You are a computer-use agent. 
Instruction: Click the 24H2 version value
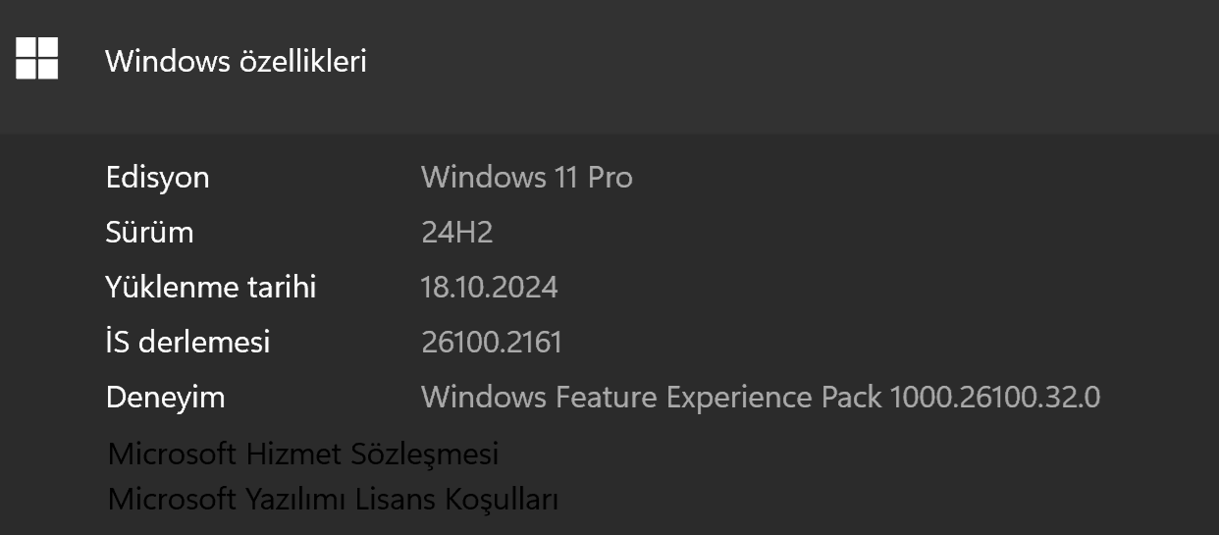click(456, 233)
